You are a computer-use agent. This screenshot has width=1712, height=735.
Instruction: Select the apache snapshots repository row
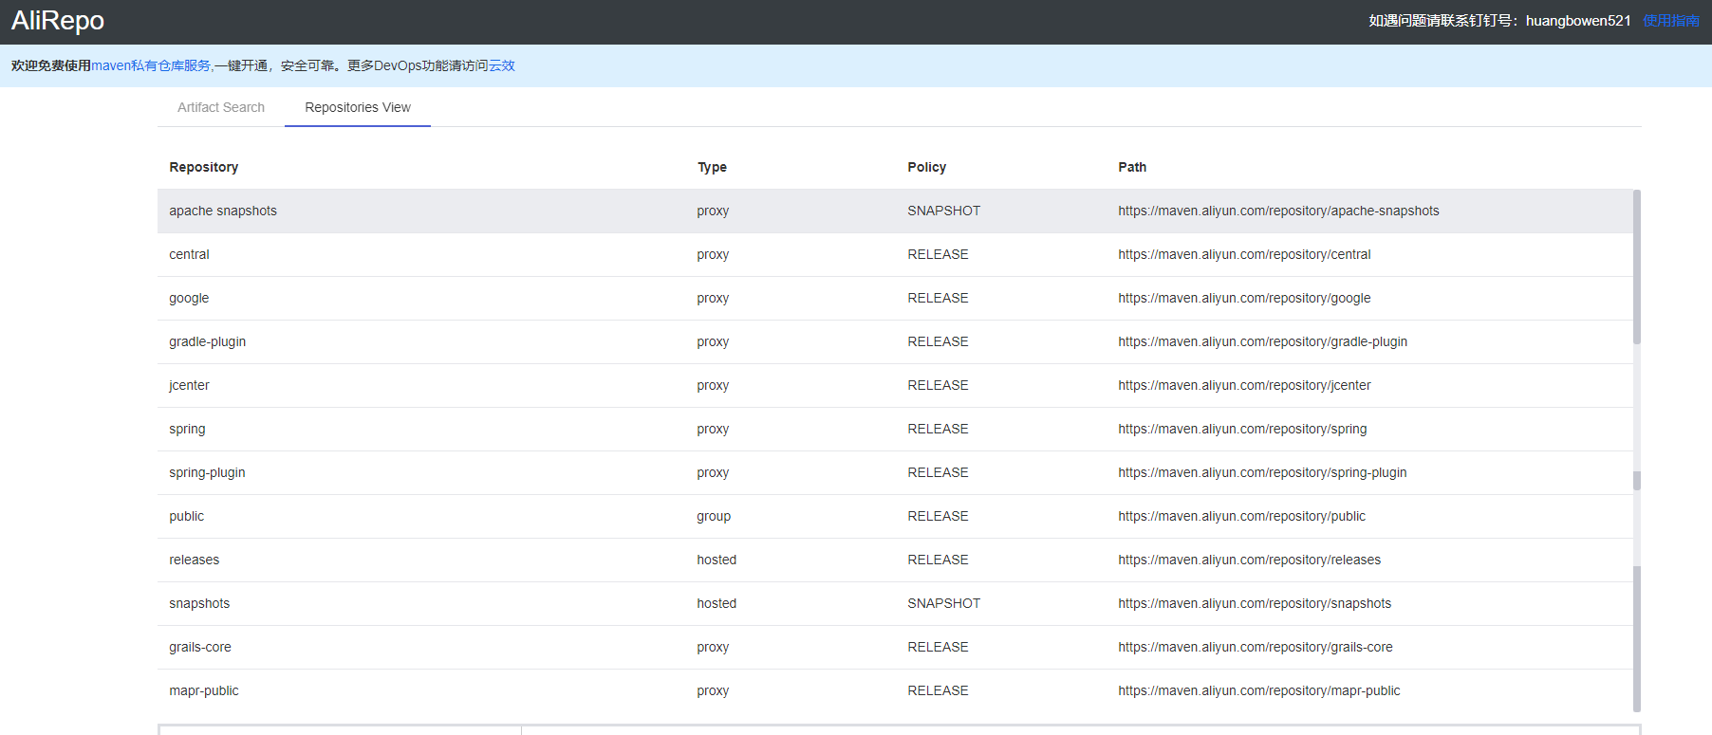click(x=895, y=211)
